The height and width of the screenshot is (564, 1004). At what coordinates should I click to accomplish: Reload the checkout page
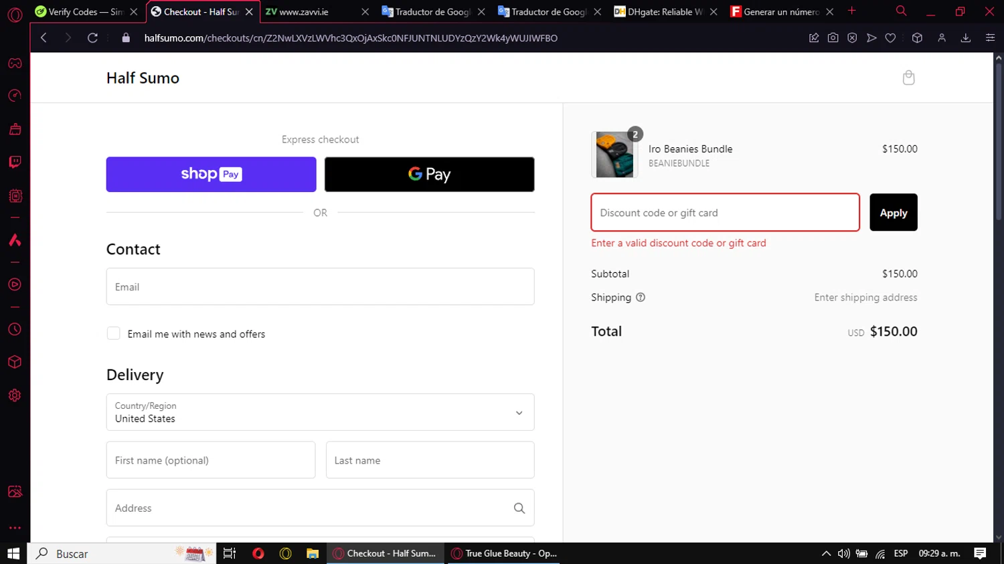tap(92, 38)
